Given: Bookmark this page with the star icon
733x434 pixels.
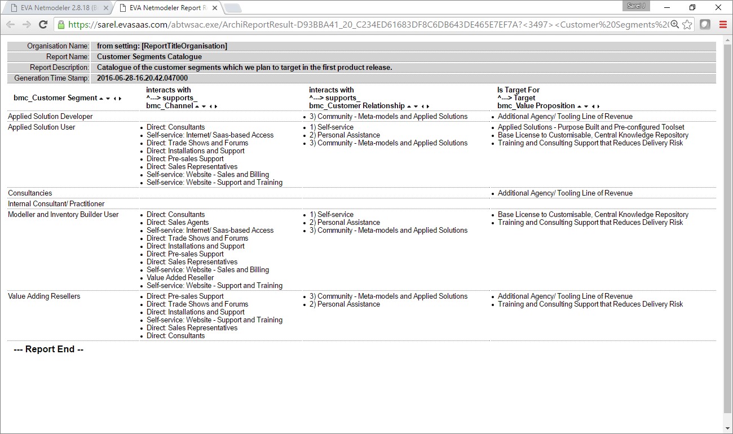Looking at the screenshot, I should [687, 24].
